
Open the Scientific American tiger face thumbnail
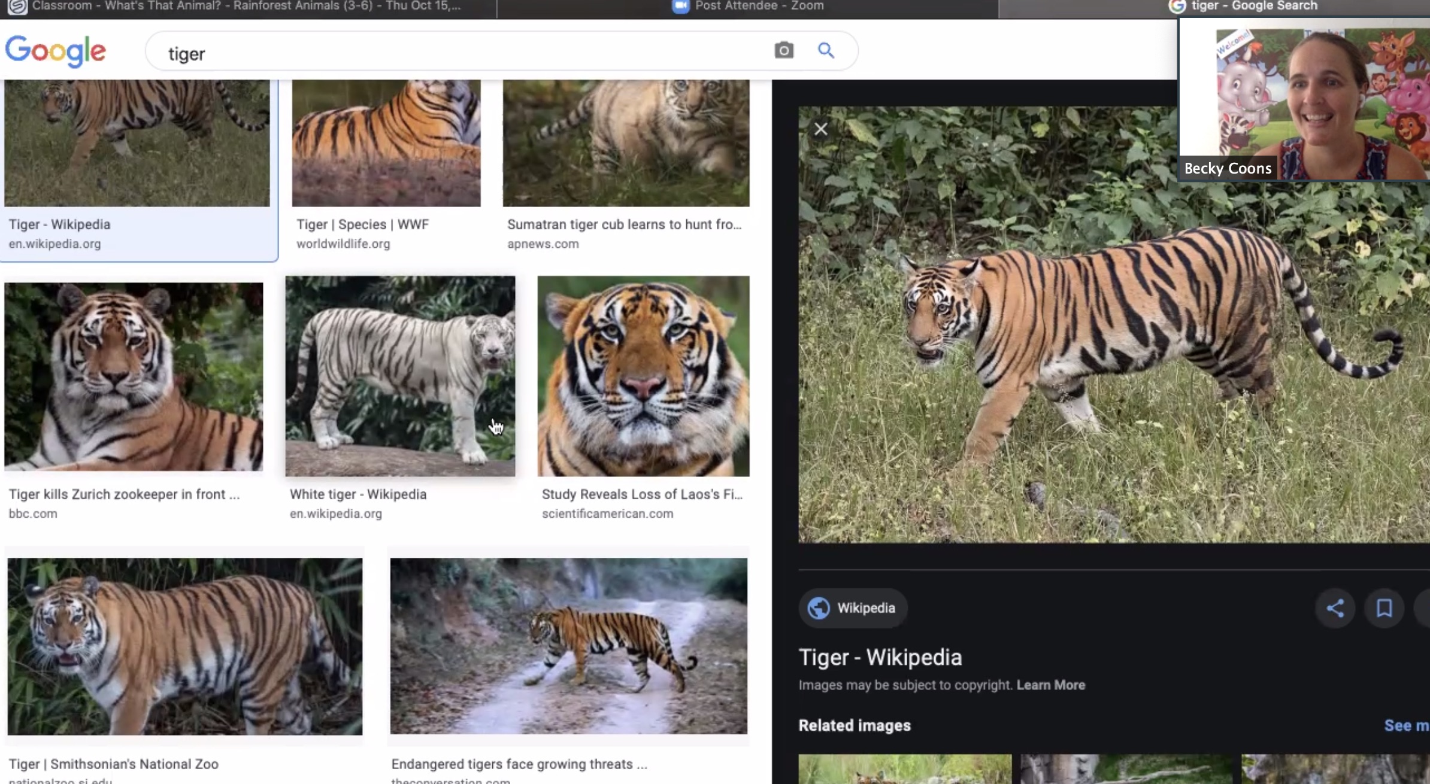click(643, 376)
